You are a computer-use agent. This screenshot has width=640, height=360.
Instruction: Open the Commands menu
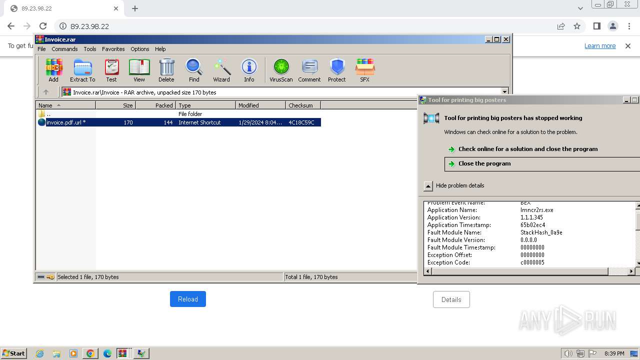pos(64,49)
